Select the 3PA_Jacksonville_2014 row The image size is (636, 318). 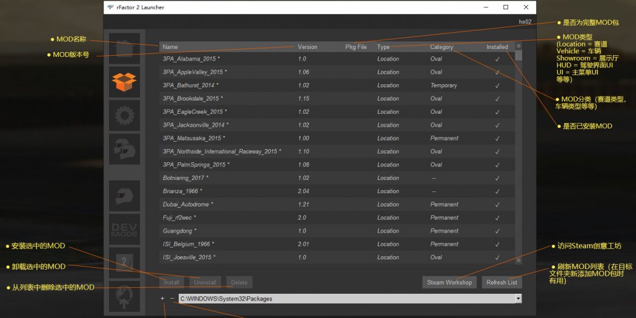(x=337, y=125)
